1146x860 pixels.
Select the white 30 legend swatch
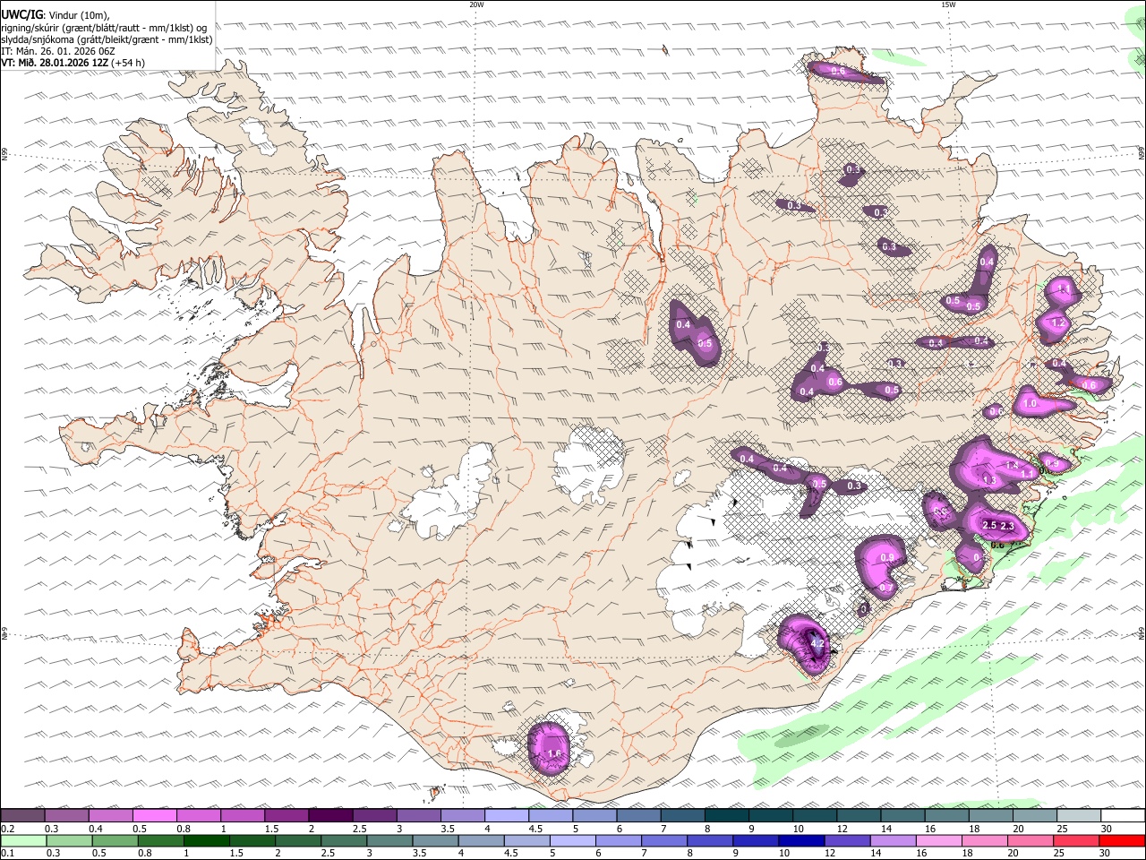pos(1123,816)
